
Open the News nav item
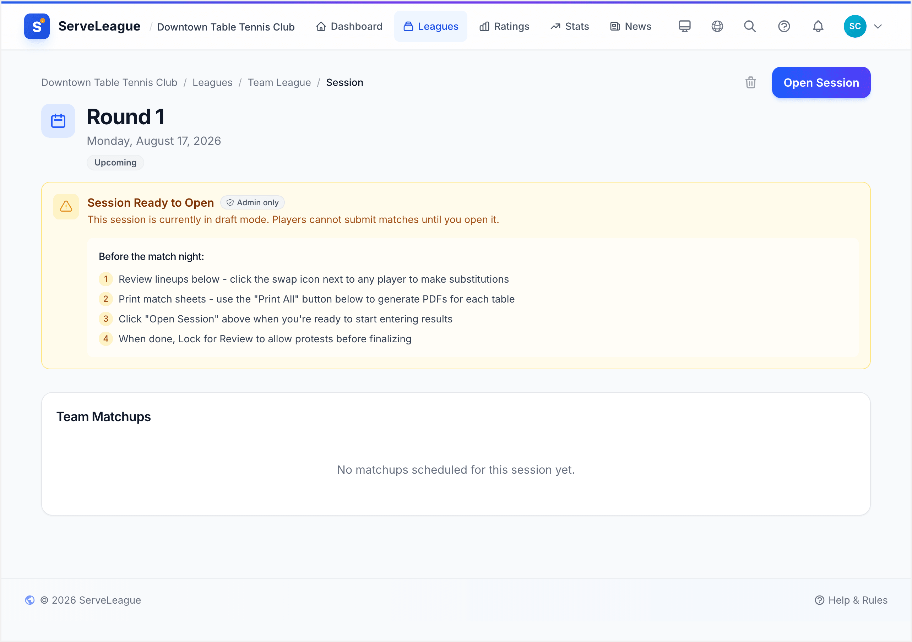pyautogui.click(x=630, y=26)
